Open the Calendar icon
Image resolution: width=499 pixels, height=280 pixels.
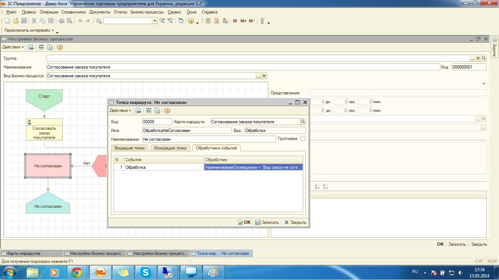click(217, 21)
